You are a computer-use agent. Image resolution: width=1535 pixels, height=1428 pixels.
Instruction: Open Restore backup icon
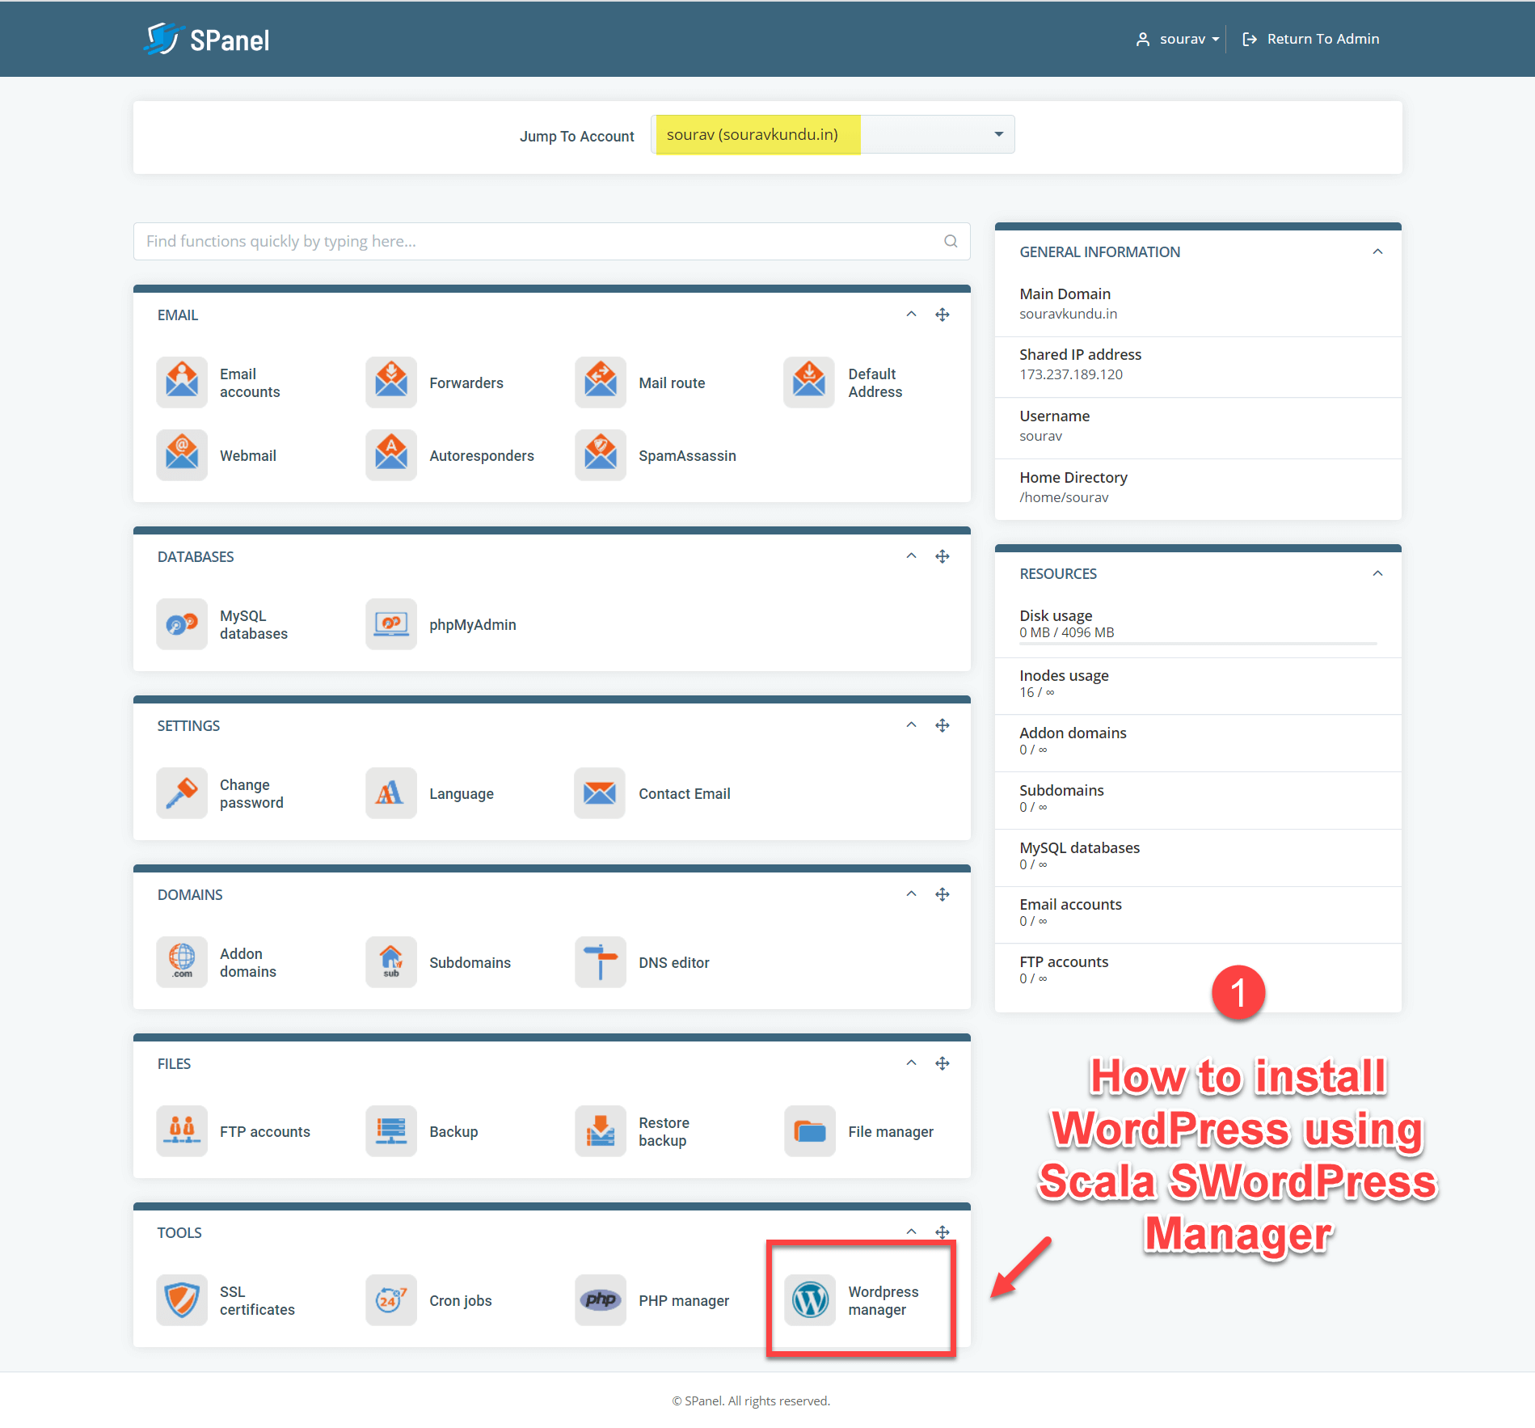point(601,1131)
